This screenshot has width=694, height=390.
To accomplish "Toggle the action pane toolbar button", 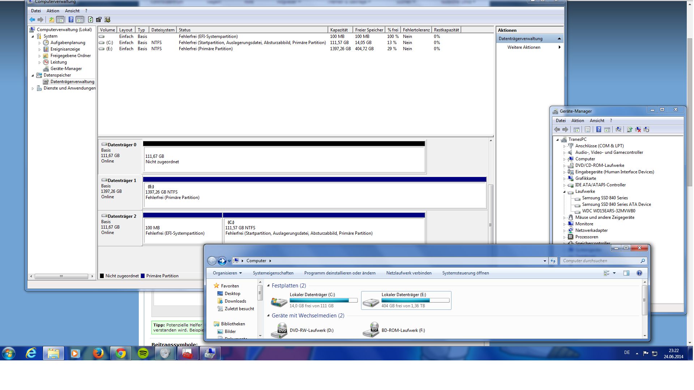I will (80, 20).
